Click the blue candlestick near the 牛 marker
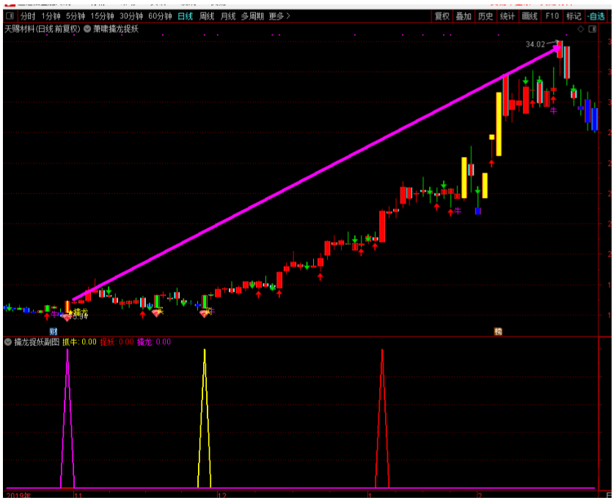Screen dimensions: 616x503 coord(478,211)
